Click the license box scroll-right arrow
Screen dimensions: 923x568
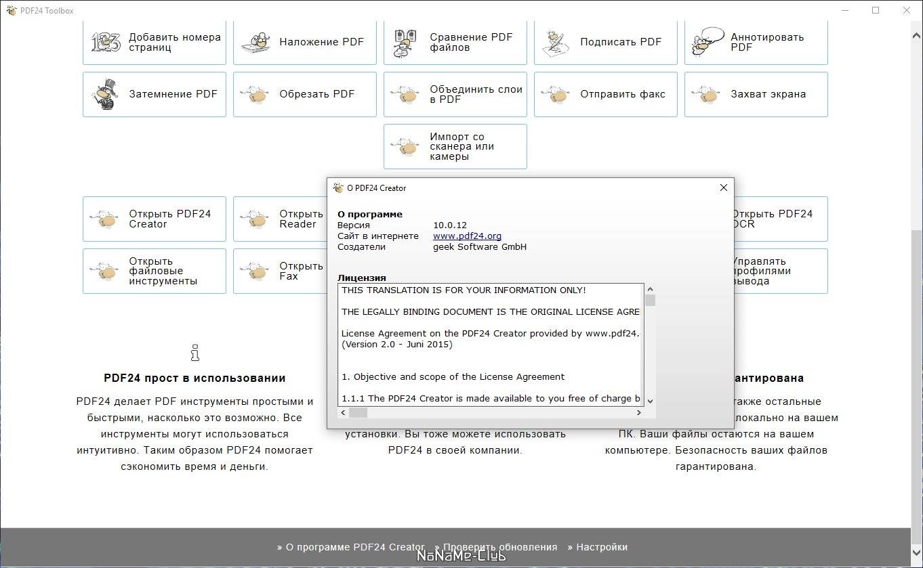(638, 412)
